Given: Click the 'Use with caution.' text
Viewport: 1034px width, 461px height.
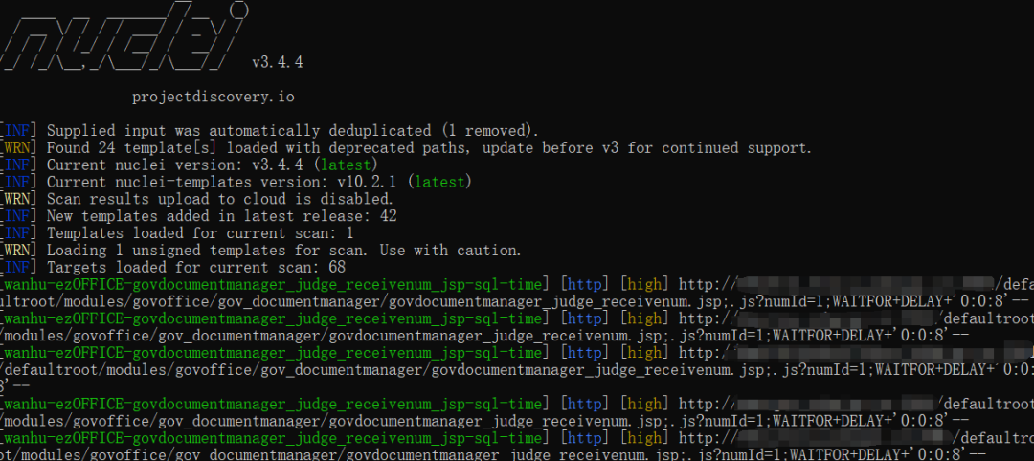Looking at the screenshot, I should [450, 251].
